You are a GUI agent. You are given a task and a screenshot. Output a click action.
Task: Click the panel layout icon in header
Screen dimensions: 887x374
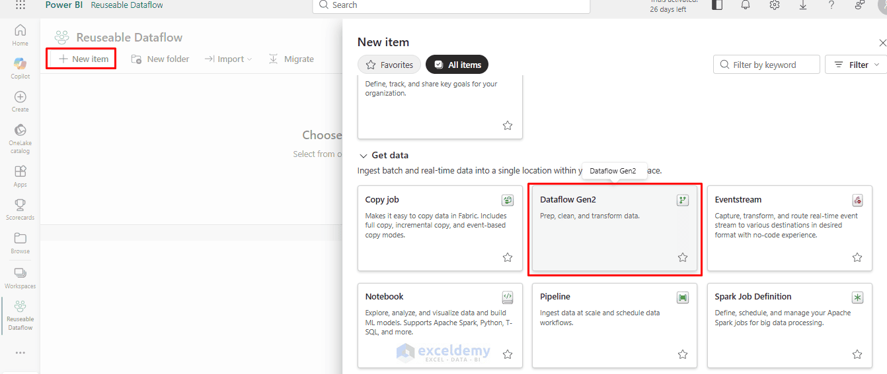717,5
